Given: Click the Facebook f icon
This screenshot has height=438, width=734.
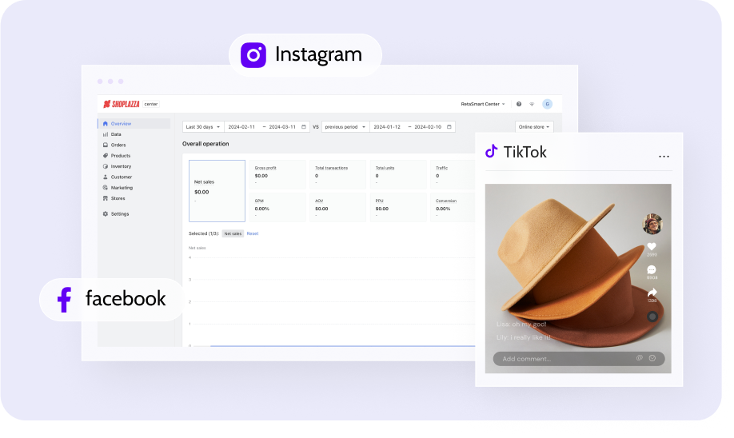Looking at the screenshot, I should (x=64, y=300).
